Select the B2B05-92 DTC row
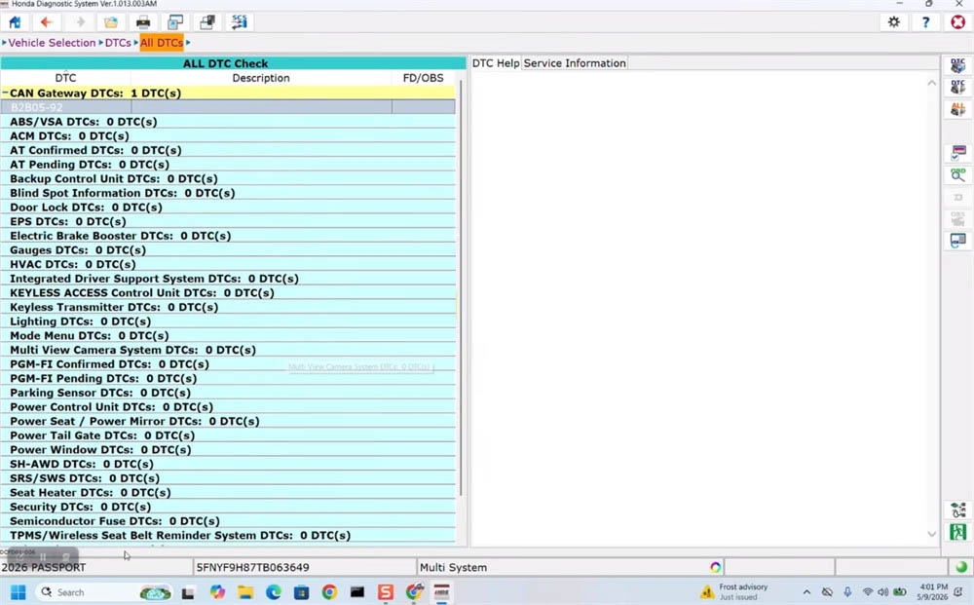974x605 pixels. coord(228,107)
